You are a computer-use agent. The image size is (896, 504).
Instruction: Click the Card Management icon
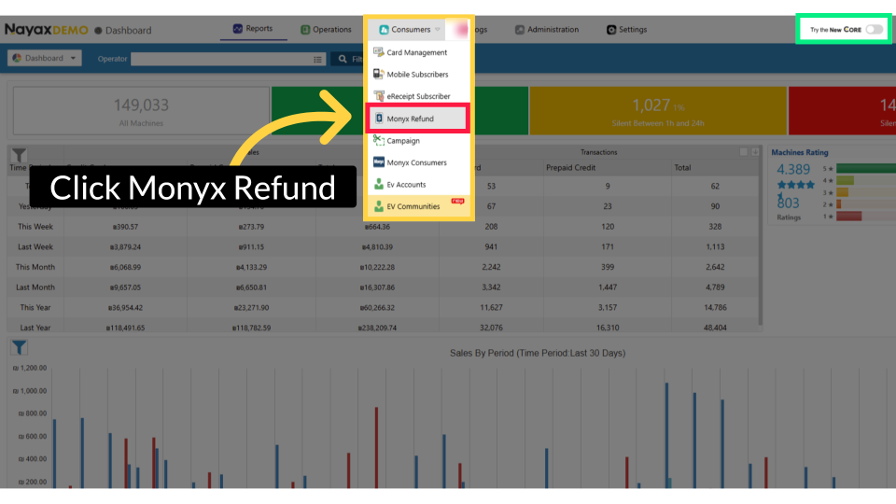click(x=378, y=52)
